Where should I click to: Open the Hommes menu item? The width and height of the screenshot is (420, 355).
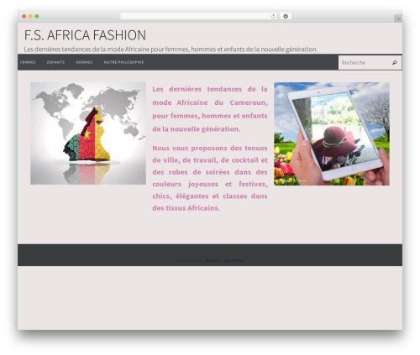(84, 62)
